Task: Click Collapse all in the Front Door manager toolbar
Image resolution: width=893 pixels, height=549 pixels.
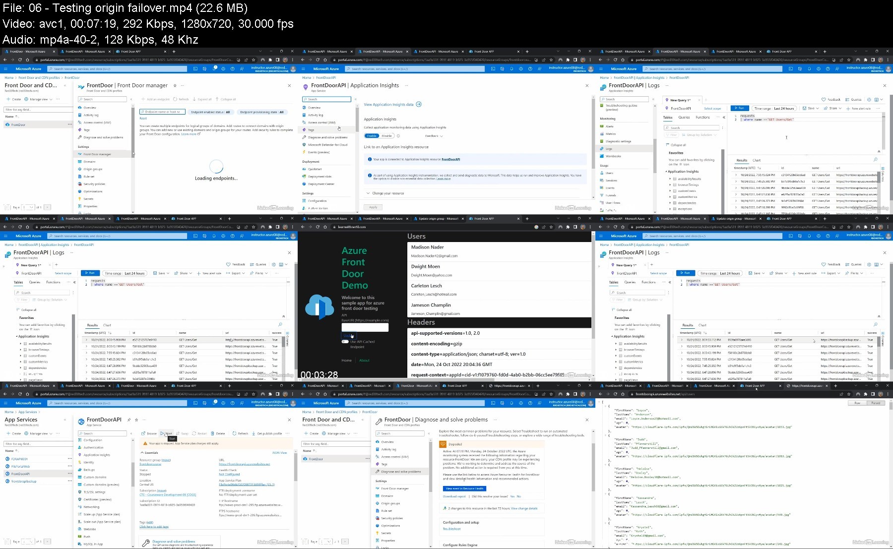Action: (226, 99)
